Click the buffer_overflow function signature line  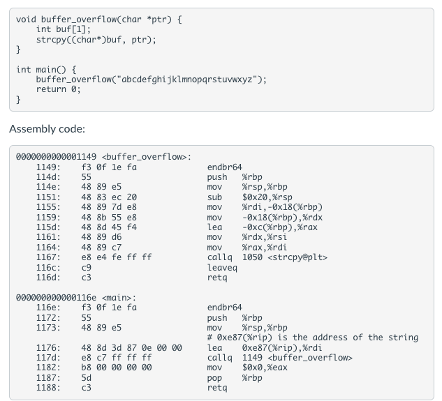click(99, 20)
